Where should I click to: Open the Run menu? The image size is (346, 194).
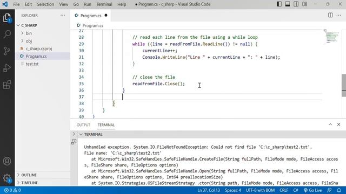point(88,4)
